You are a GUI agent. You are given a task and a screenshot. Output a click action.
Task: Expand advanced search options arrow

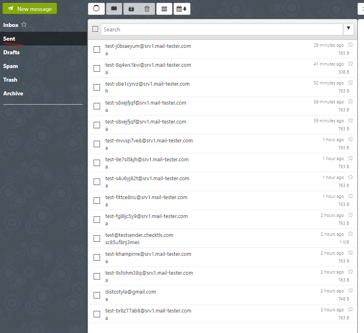(348, 29)
